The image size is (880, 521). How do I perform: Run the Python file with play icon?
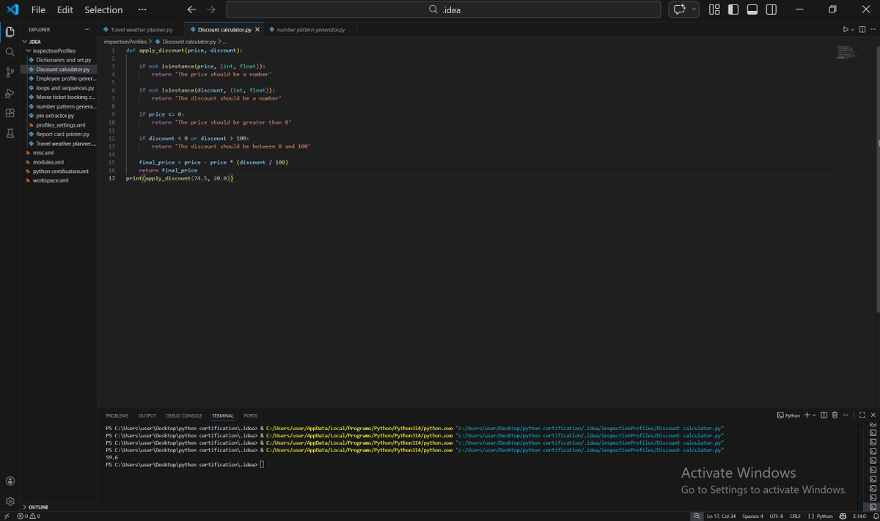(846, 29)
